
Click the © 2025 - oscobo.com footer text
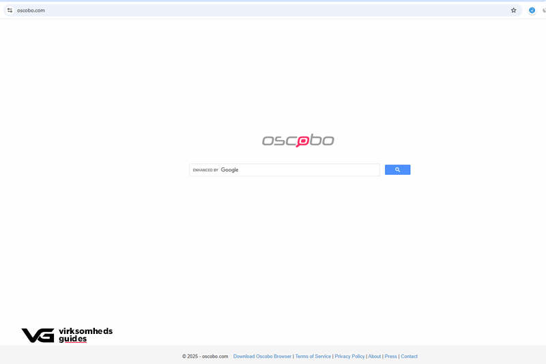click(205, 356)
